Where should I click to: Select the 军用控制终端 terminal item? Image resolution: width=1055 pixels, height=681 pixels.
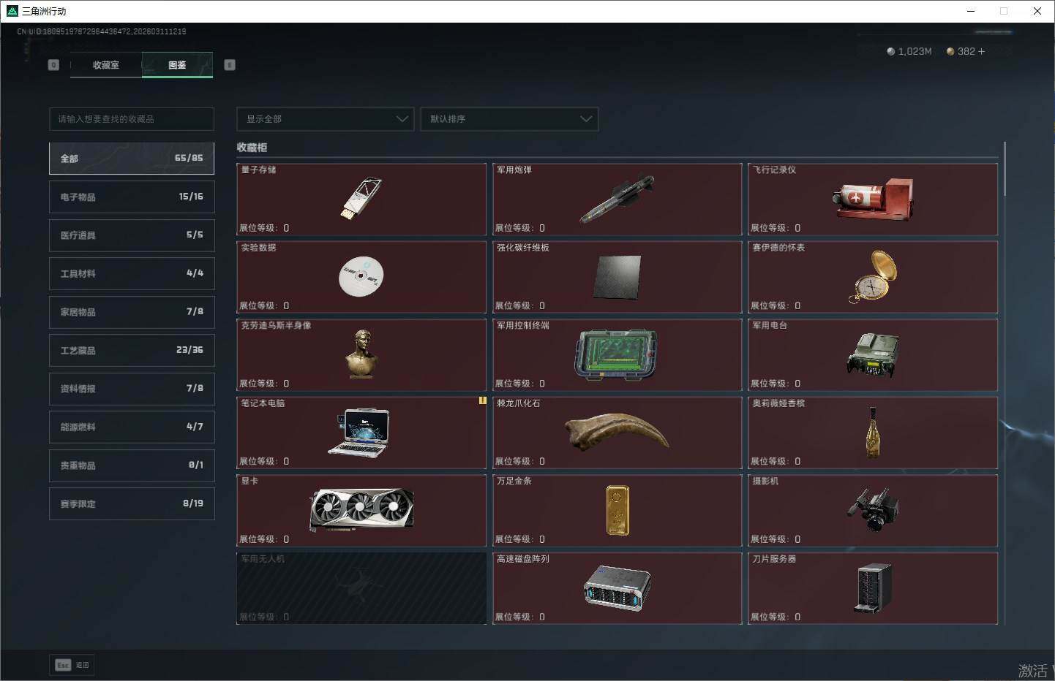(x=617, y=354)
